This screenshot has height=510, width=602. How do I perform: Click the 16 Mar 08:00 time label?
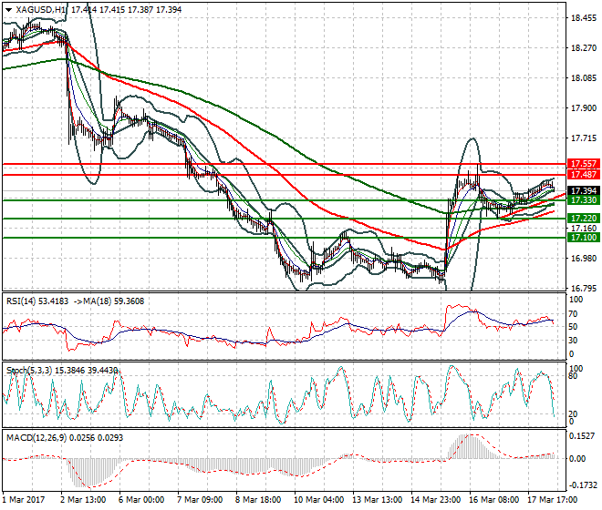(x=494, y=500)
